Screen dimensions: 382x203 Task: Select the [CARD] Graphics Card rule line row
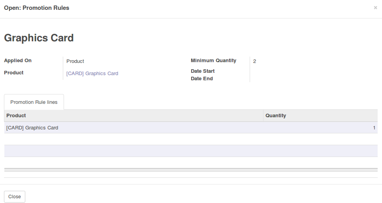[x=191, y=127]
